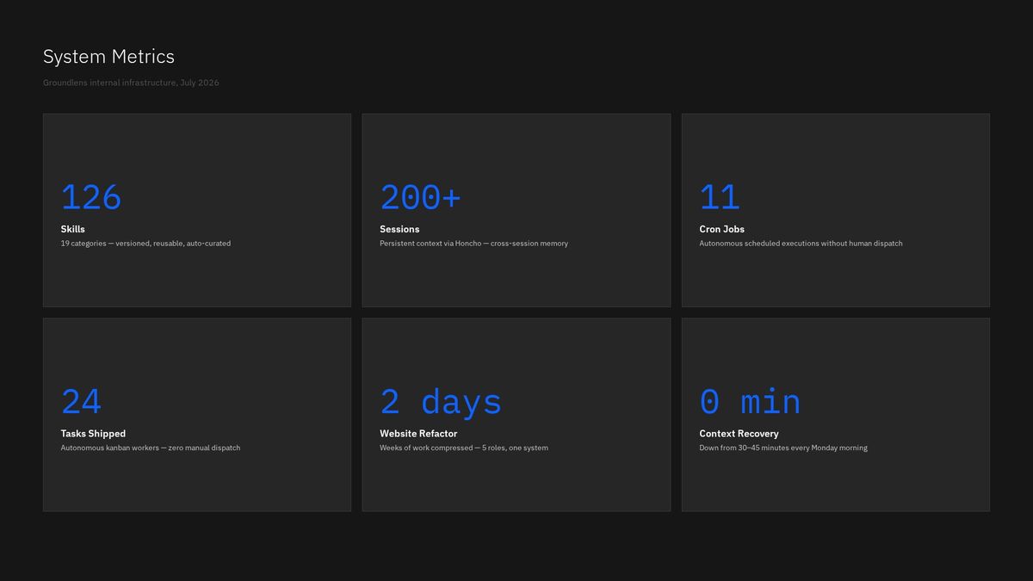Open the Sessions card title
Screen dimensions: 1033x581
click(x=399, y=229)
